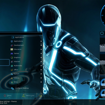This screenshot has width=105, height=105.
Task: Select the System menu entry
Action: pyautogui.click(x=26, y=74)
